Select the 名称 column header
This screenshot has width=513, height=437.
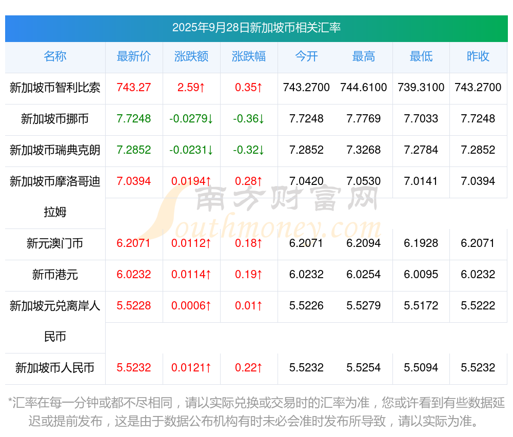(55, 56)
